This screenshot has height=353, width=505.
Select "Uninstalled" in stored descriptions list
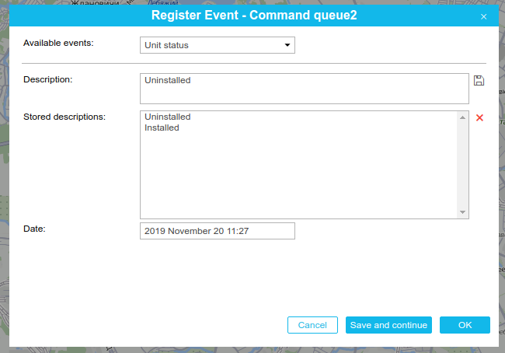[168, 117]
